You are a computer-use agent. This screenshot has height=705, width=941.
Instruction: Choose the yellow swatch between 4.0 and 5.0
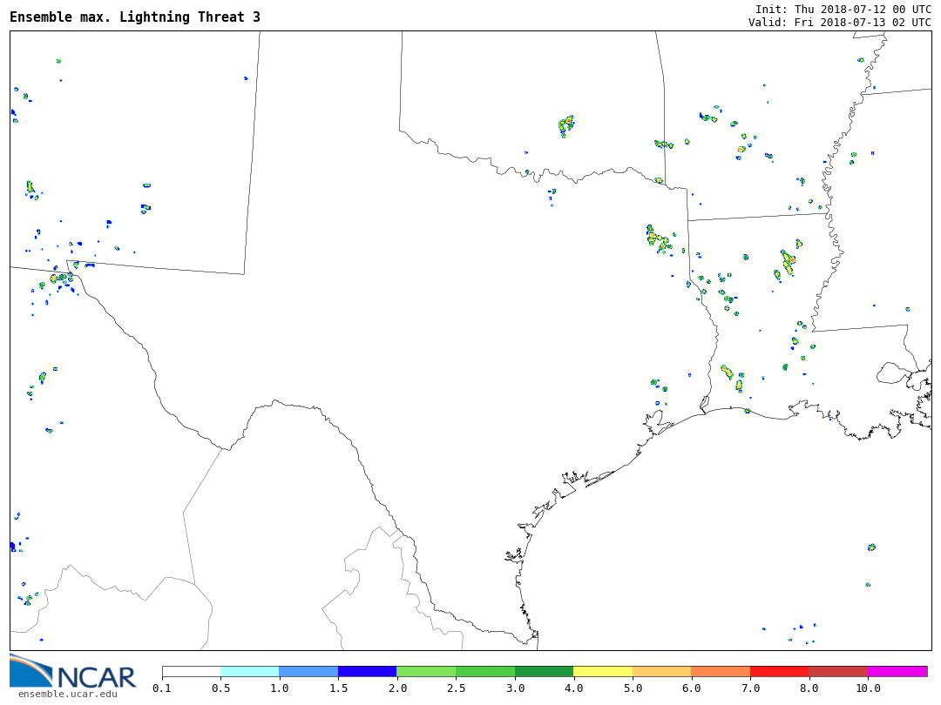603,672
